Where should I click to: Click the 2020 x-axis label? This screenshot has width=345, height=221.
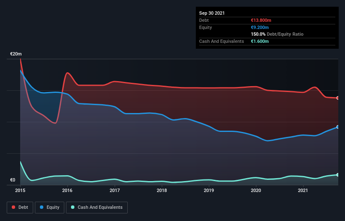point(256,190)
